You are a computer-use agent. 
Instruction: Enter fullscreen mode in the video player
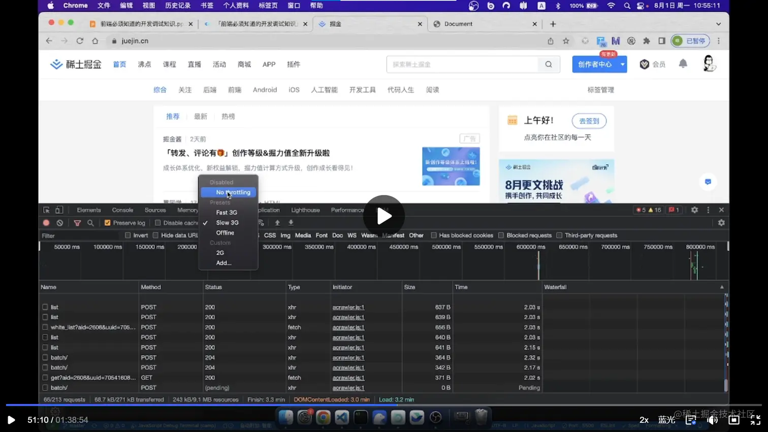(x=755, y=420)
